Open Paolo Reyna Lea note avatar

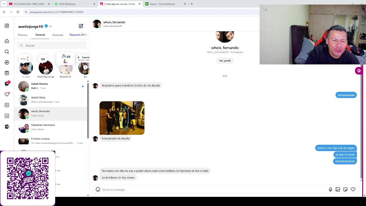[x=46, y=68]
